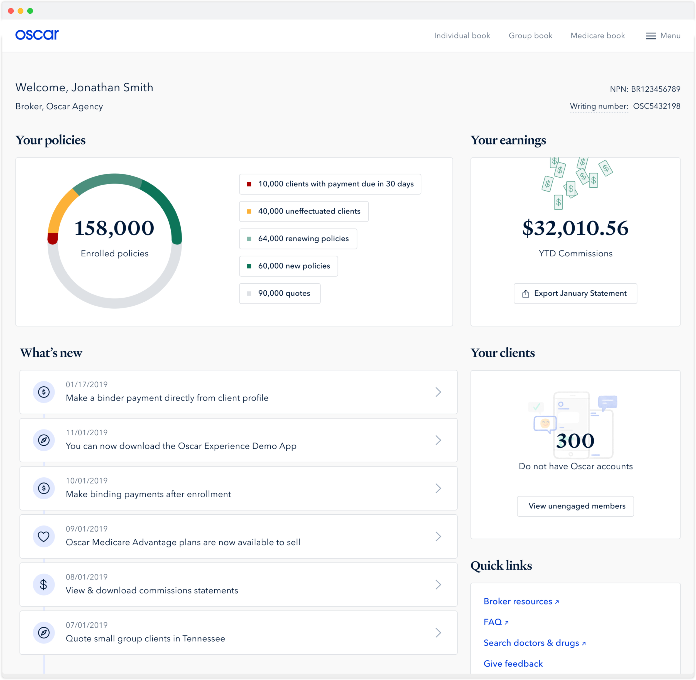Open the Medicare book tab
The height and width of the screenshot is (680, 696).
[x=597, y=36]
